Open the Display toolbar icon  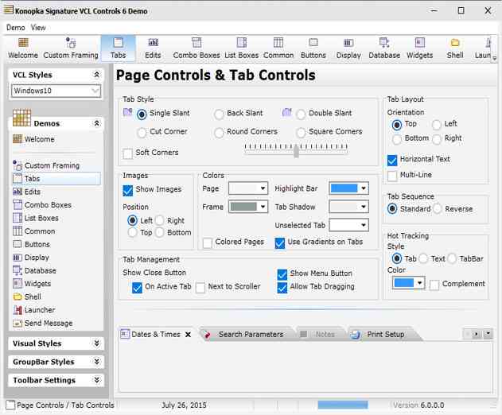click(348, 48)
